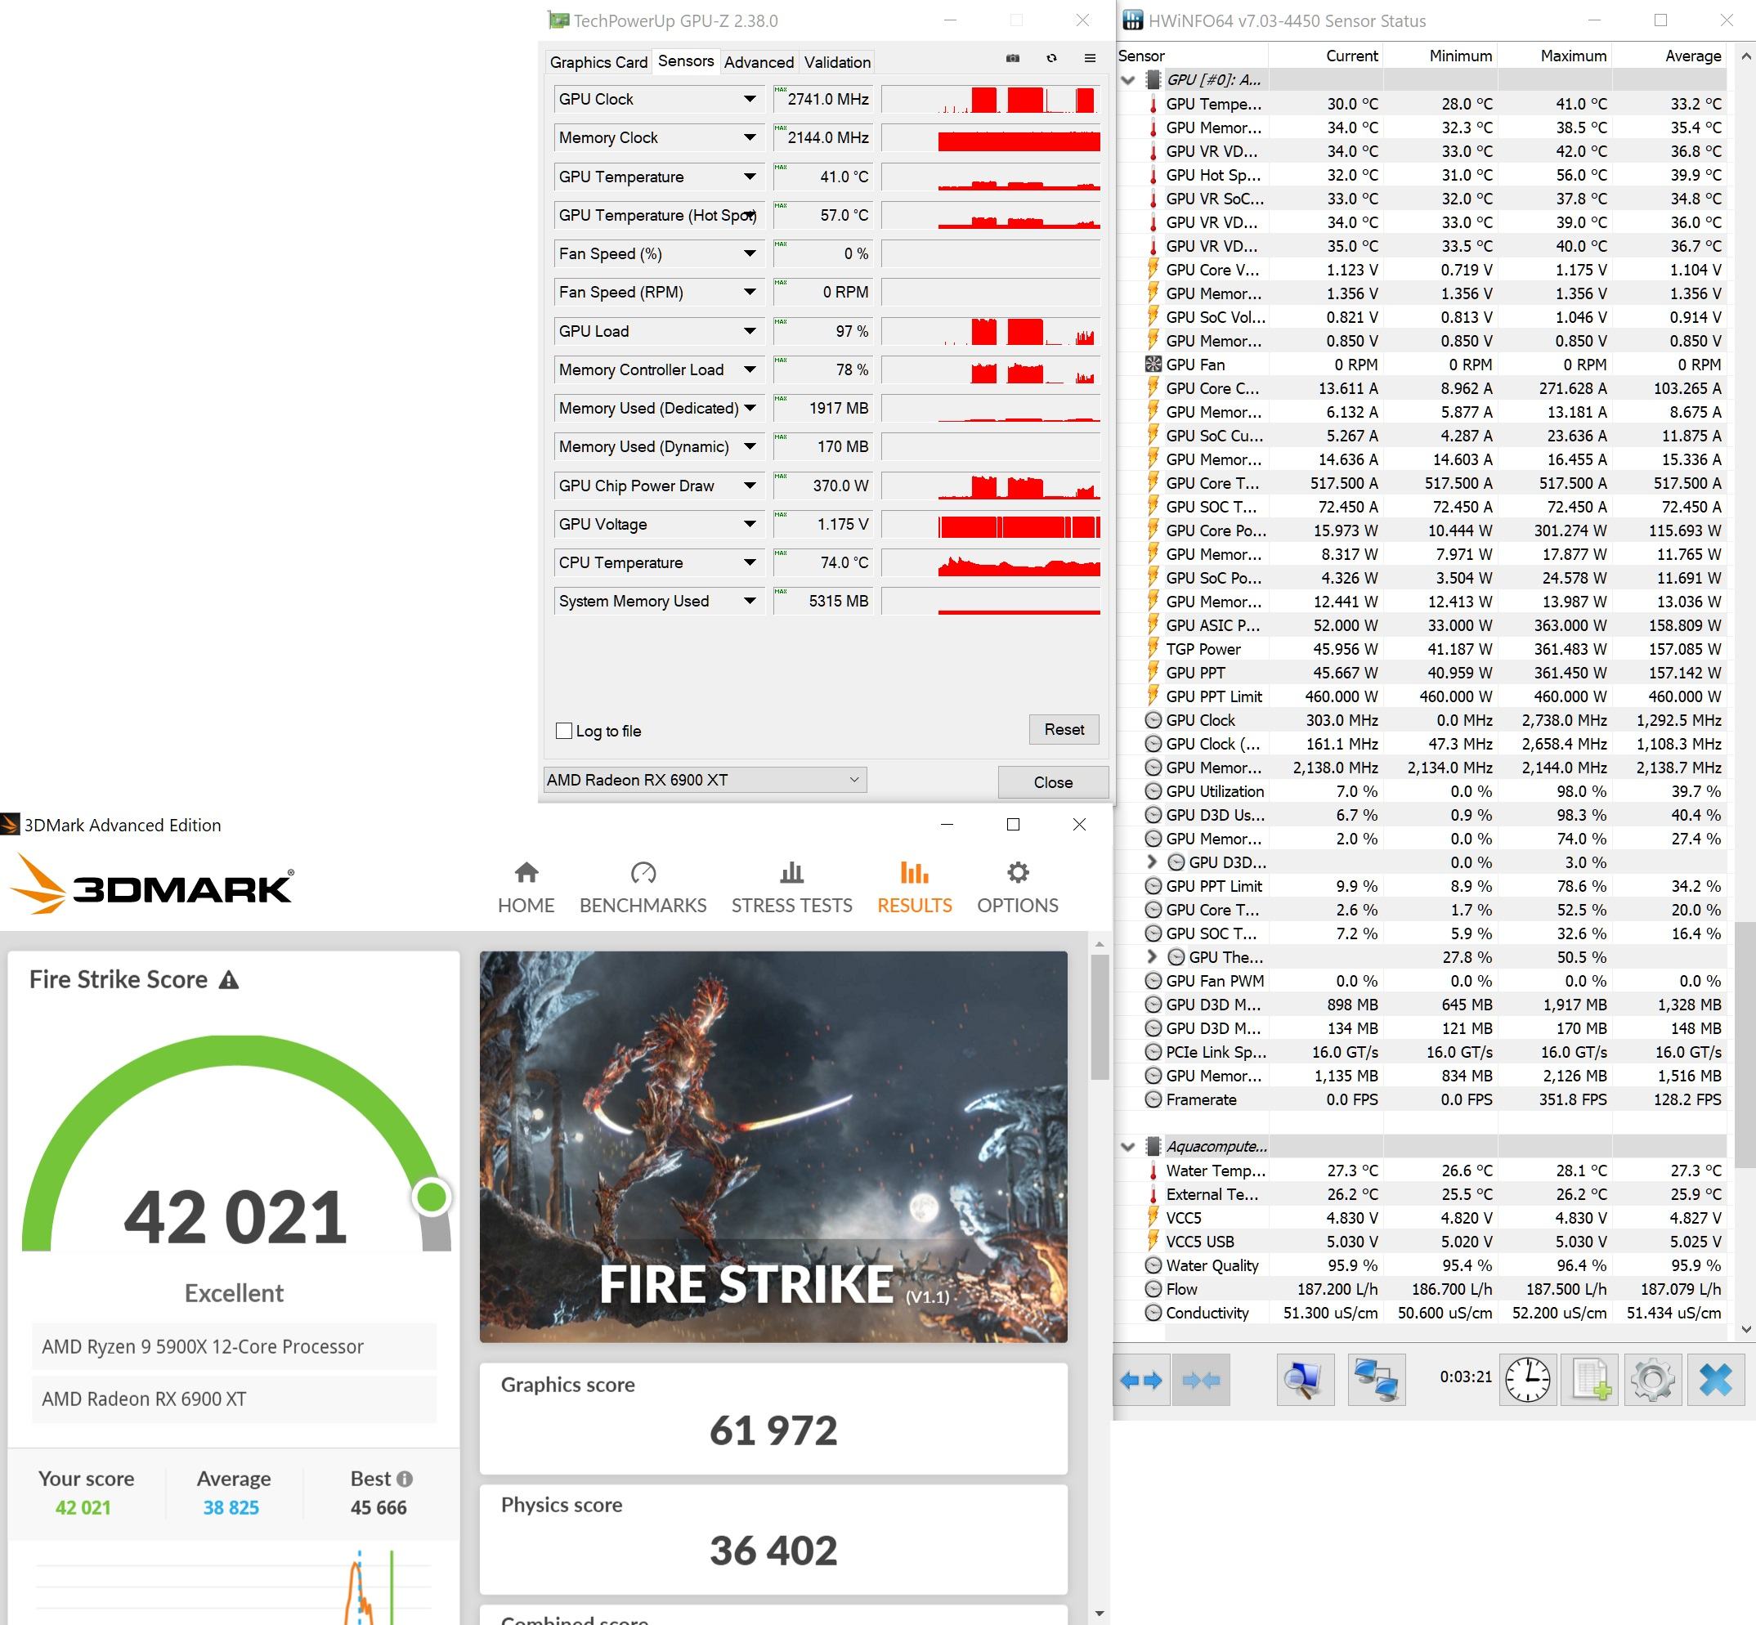Click HWiNFO monitor magnifier icon
Viewport: 1756px width, 1625px height.
[1306, 1380]
